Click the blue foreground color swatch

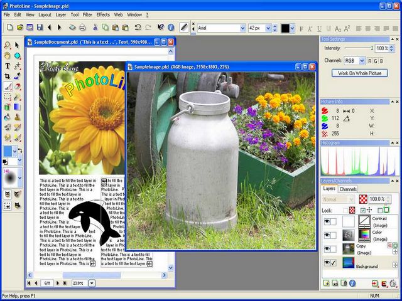click(x=8, y=152)
